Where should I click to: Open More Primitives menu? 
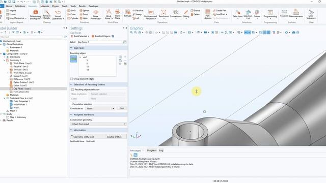pyautogui.click(x=96, y=15)
